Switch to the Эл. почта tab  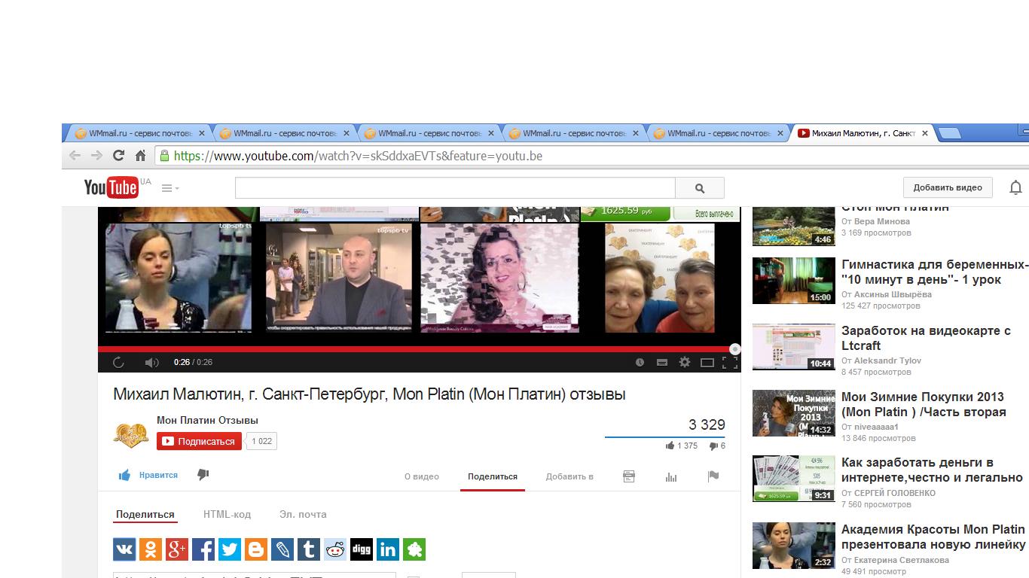pyautogui.click(x=303, y=514)
